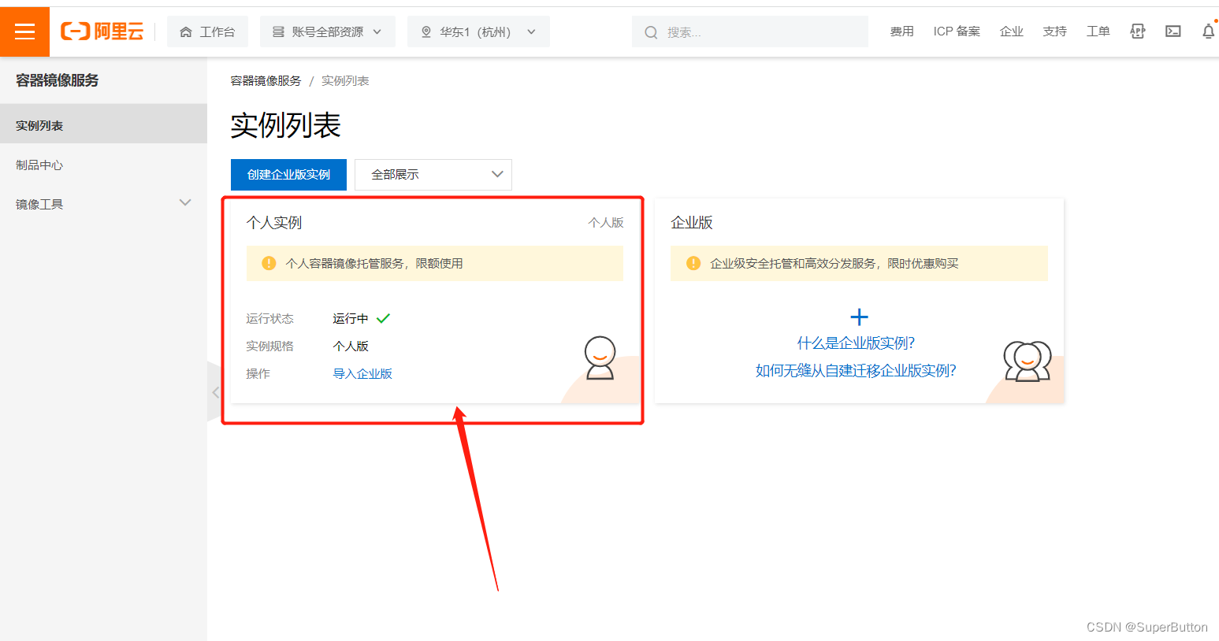The width and height of the screenshot is (1219, 641).
Task: Click the 镜像工具 chevron arrow
Action: tap(185, 203)
